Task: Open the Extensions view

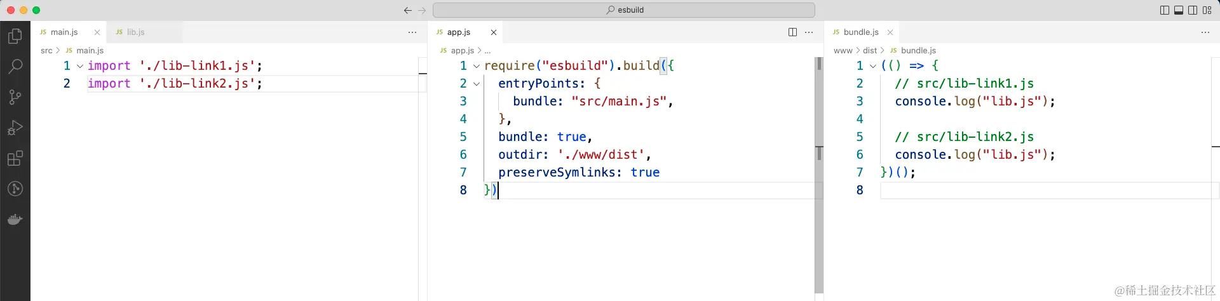Action: [15, 158]
